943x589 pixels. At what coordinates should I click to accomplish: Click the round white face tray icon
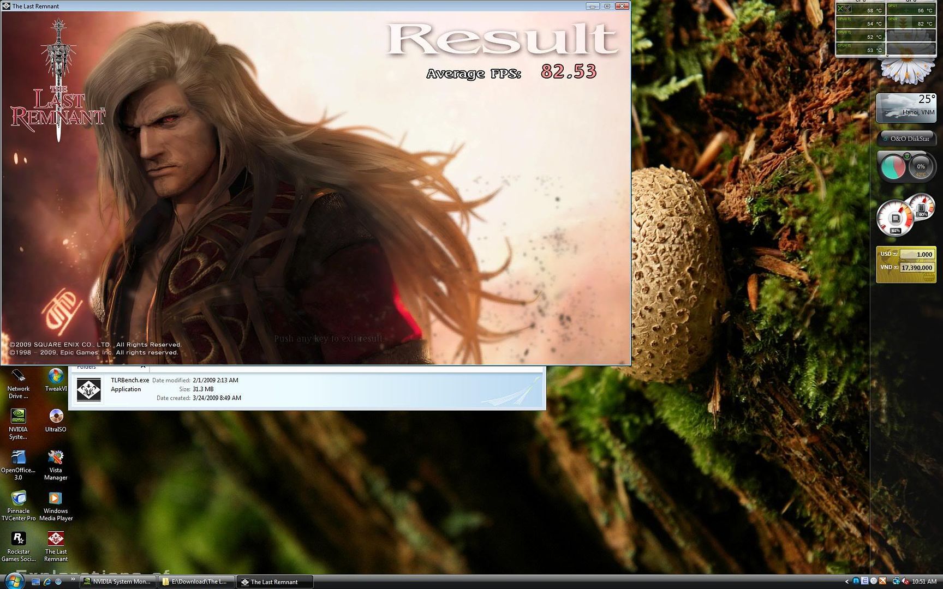coord(873,581)
